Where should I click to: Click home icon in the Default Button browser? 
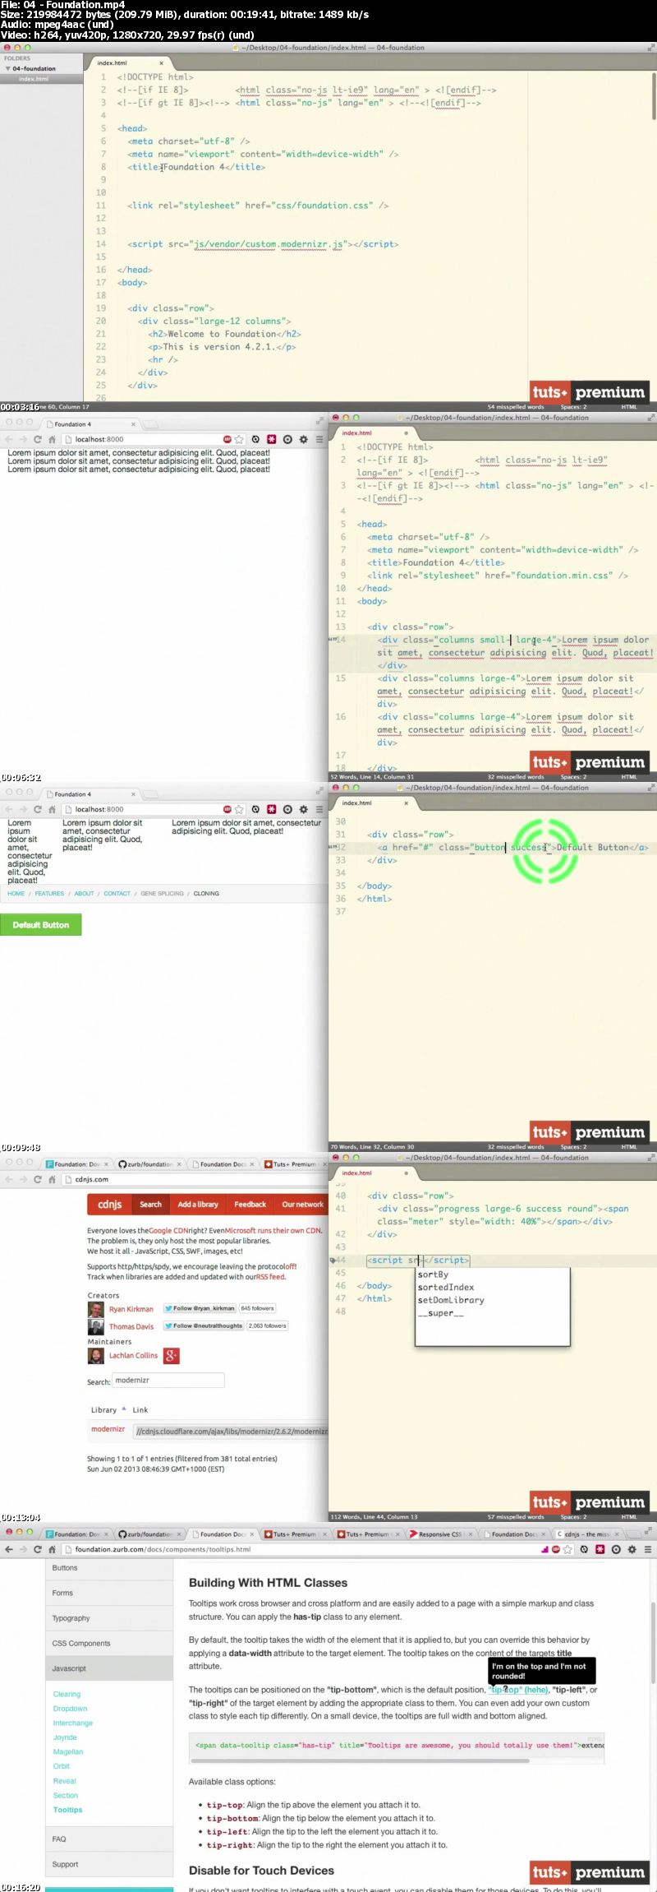[x=52, y=810]
